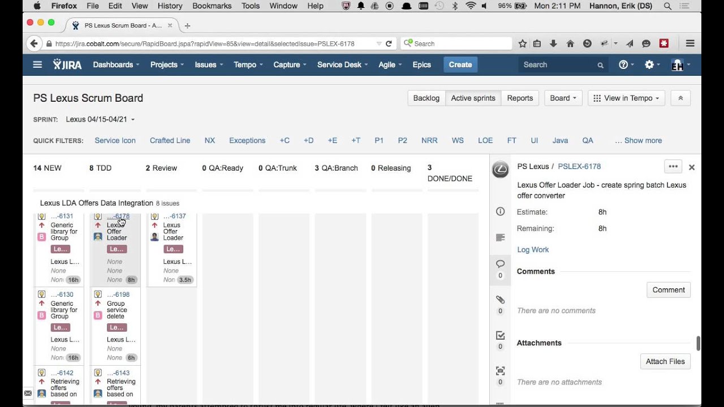
Task: Toggle the NRR quick filter
Action: tap(429, 140)
